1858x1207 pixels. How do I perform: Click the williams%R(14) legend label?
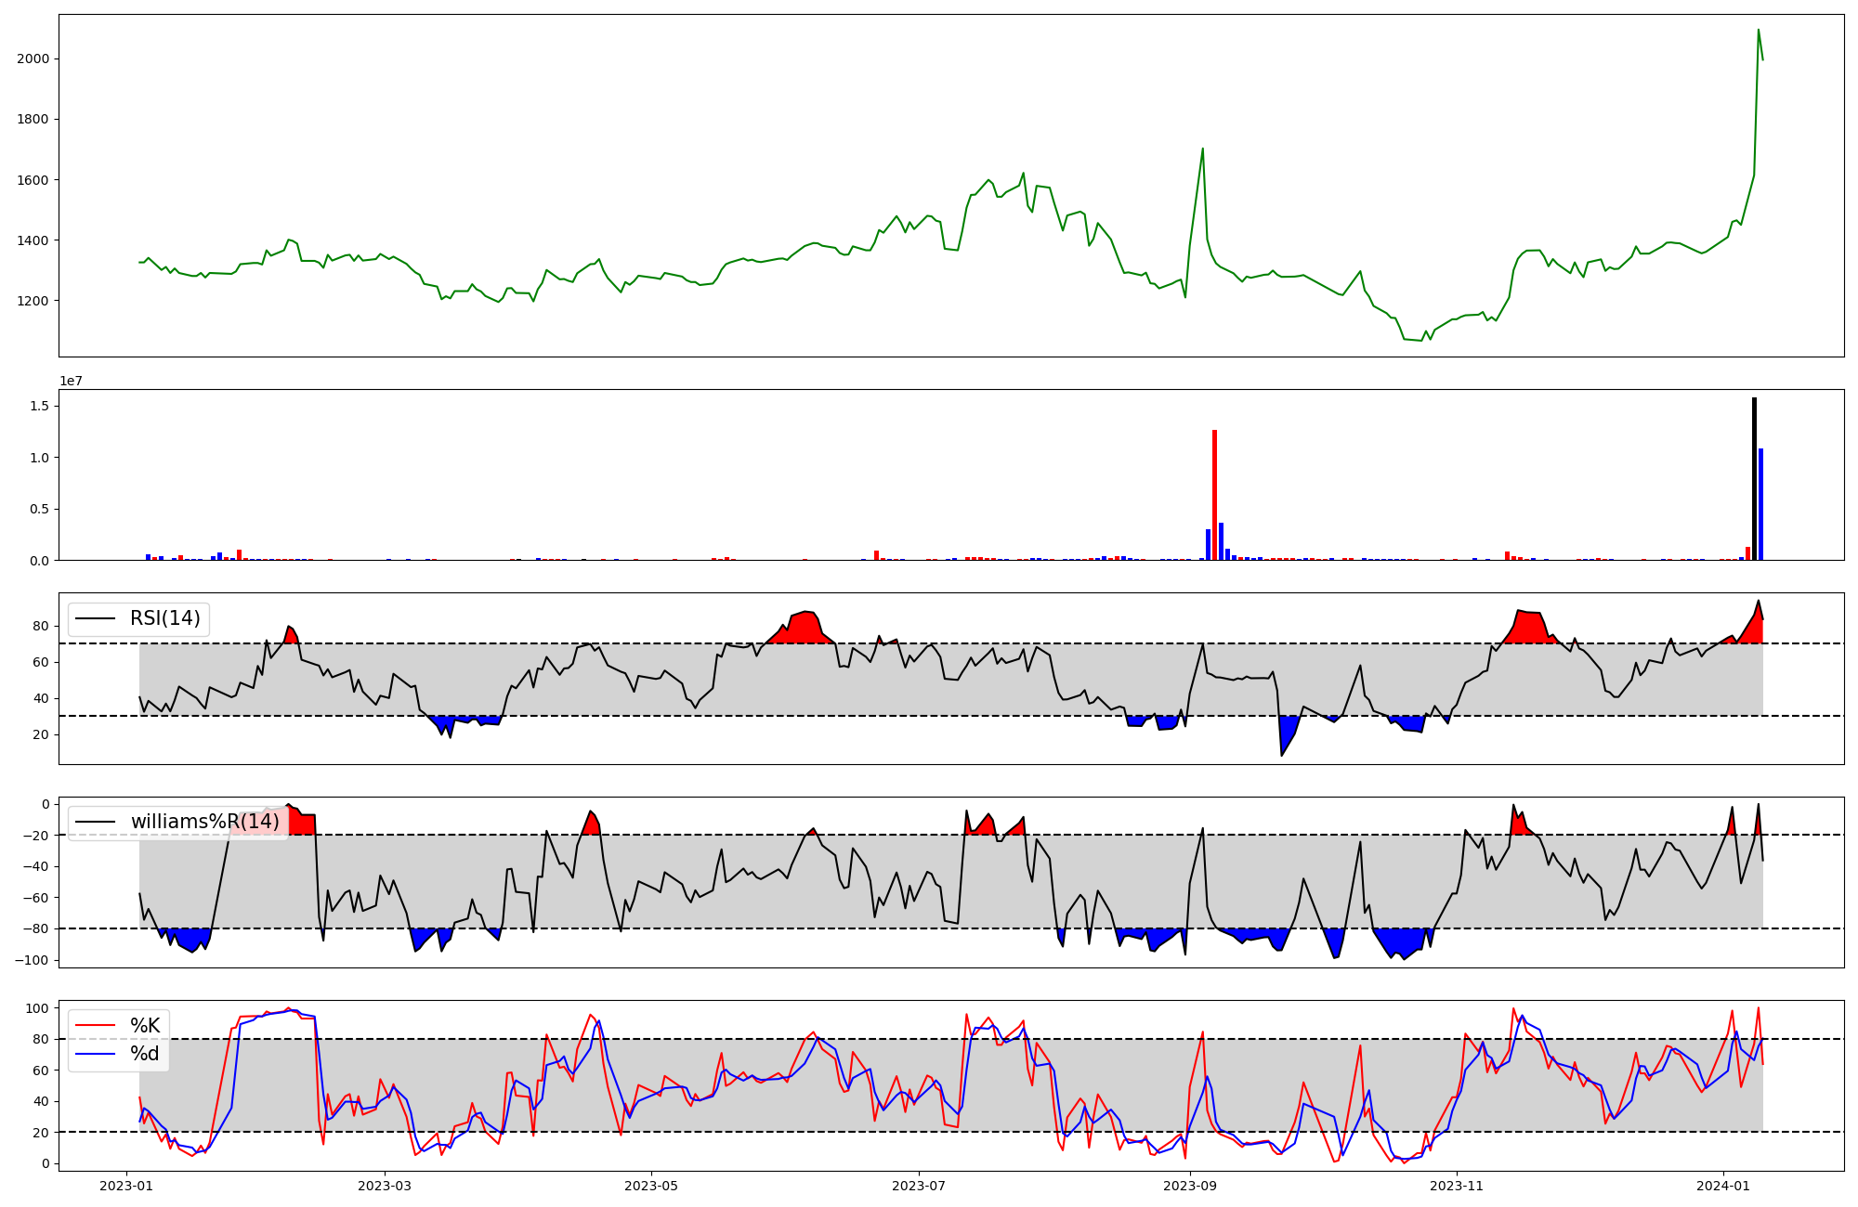(x=204, y=822)
